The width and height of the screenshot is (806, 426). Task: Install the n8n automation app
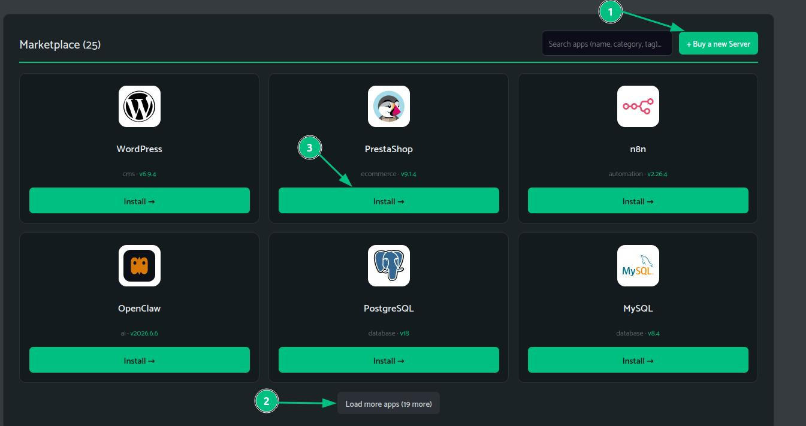638,200
